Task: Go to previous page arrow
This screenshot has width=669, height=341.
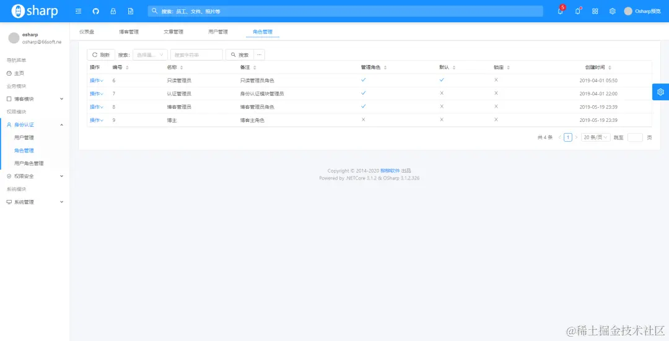Action: [560, 137]
